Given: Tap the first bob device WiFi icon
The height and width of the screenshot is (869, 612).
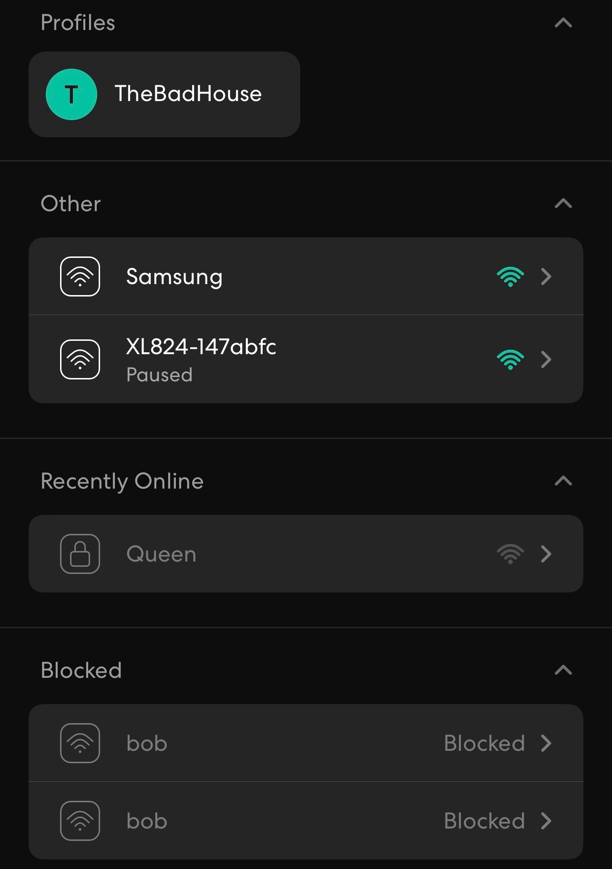Looking at the screenshot, I should (80, 743).
